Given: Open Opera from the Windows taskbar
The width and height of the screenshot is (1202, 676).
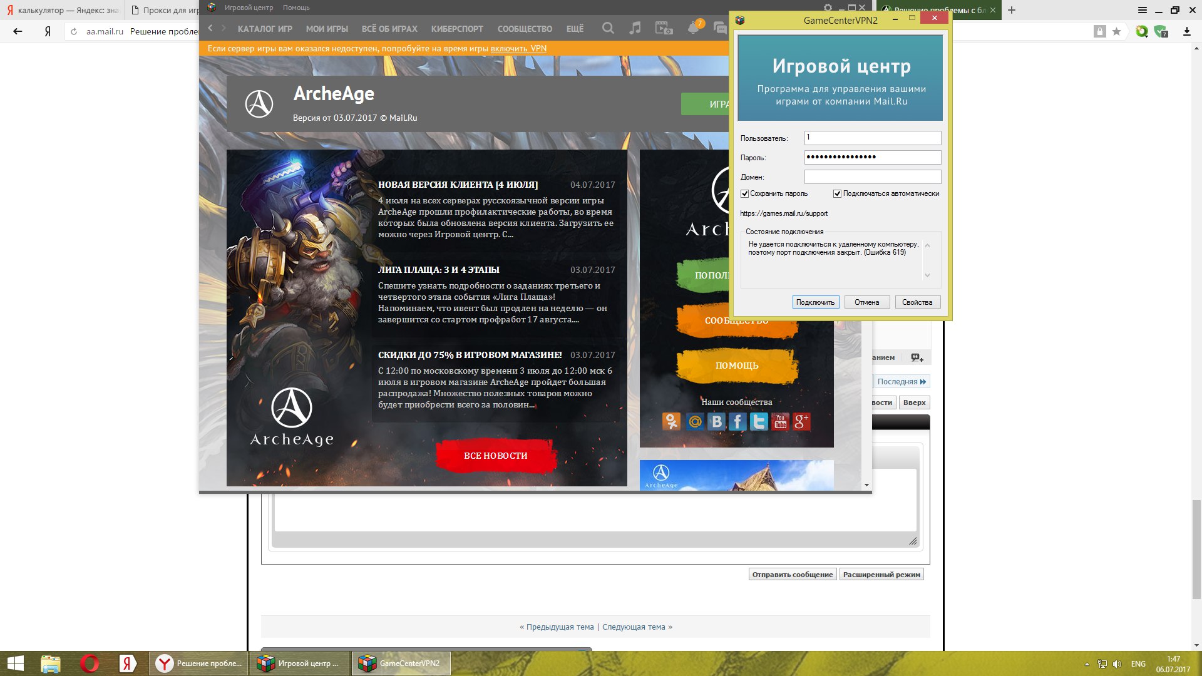Looking at the screenshot, I should [89, 663].
